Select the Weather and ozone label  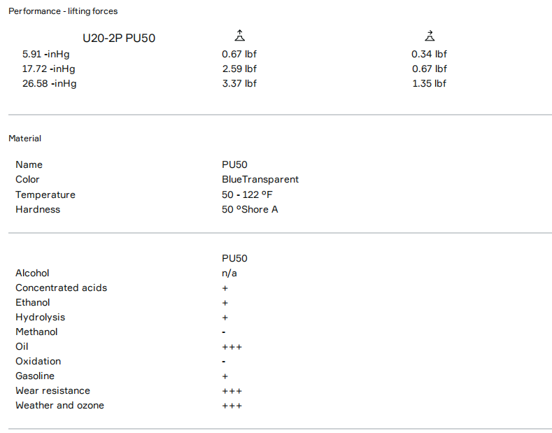pos(59,405)
